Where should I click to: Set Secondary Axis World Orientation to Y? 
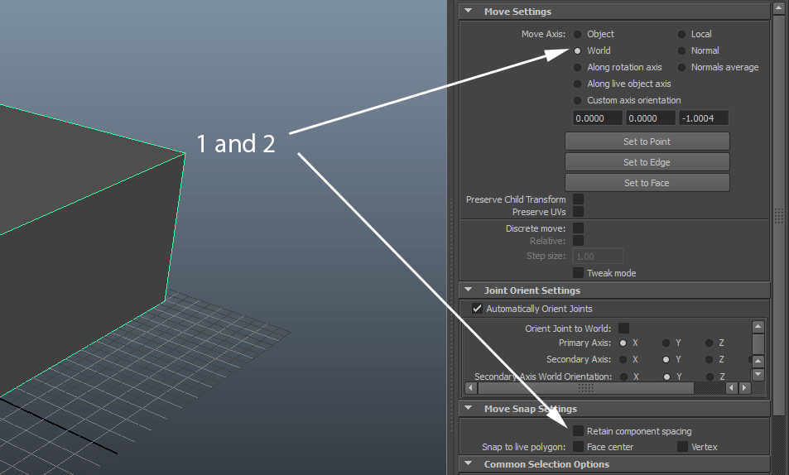coord(666,377)
